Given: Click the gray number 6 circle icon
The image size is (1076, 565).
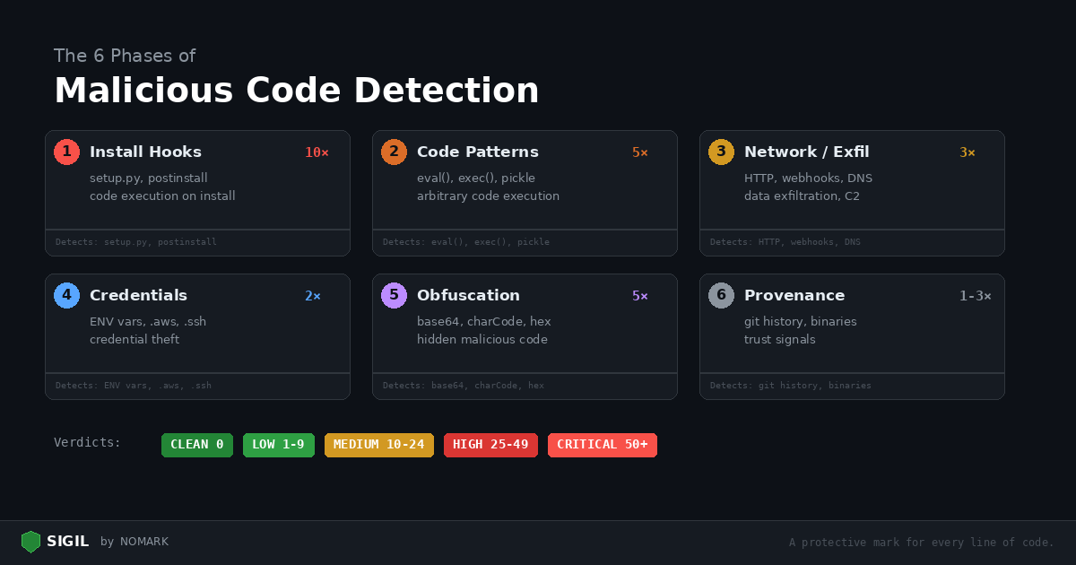Looking at the screenshot, I should point(721,296).
